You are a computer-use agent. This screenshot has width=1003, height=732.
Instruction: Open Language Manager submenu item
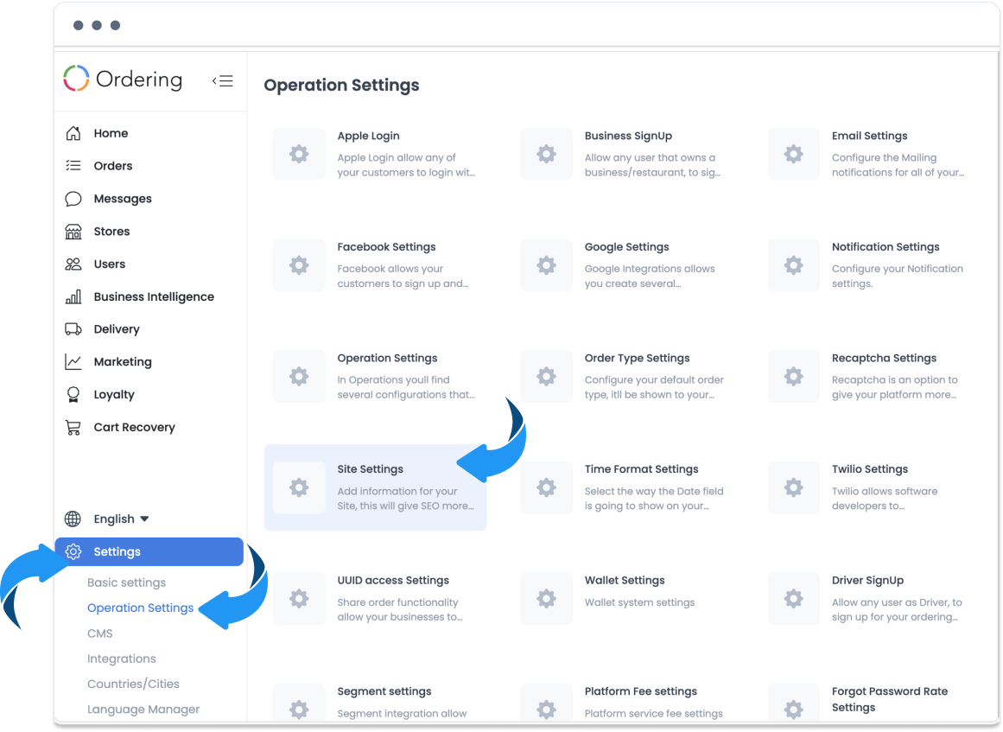click(x=143, y=709)
